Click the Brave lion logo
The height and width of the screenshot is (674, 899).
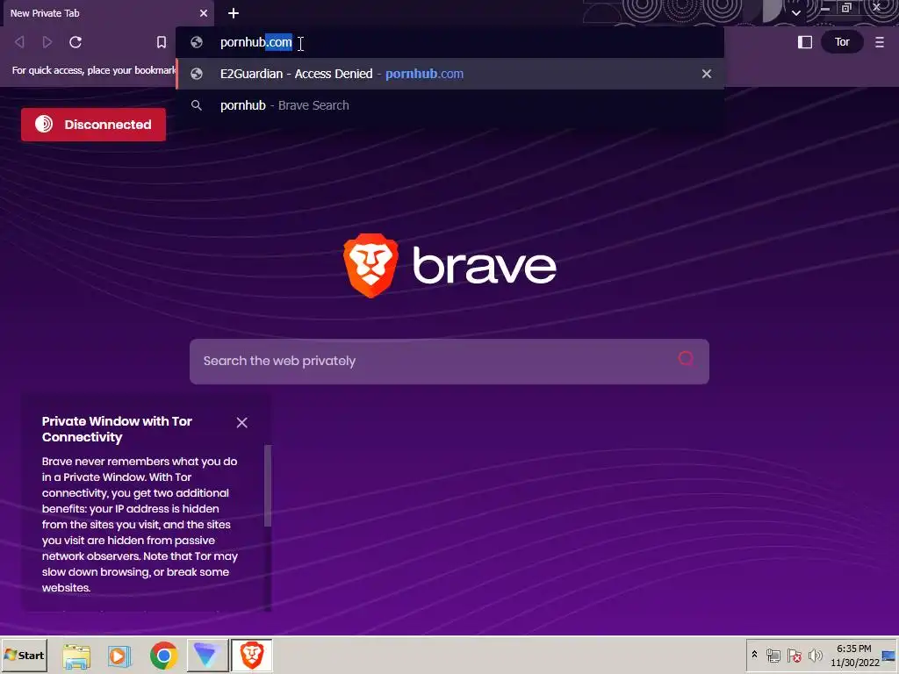(370, 265)
